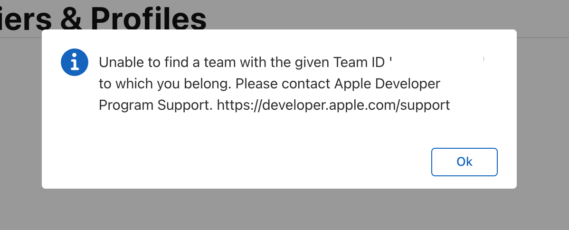
Task: Click the Ok button in the dialog
Action: [x=464, y=162]
